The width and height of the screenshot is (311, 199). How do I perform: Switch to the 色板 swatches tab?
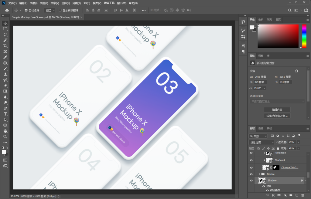(261, 19)
